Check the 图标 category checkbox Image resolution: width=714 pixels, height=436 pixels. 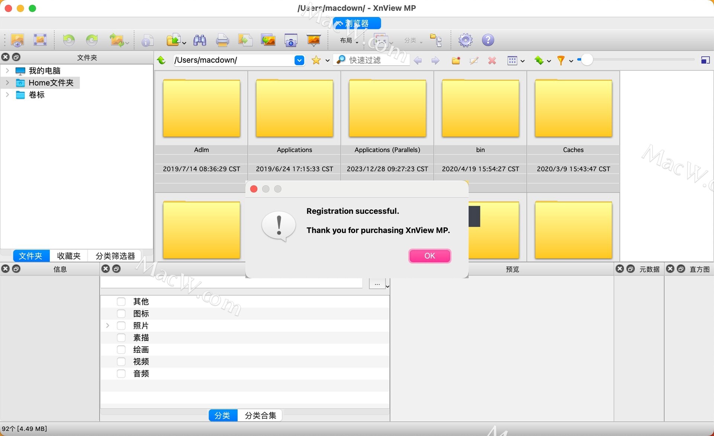121,313
